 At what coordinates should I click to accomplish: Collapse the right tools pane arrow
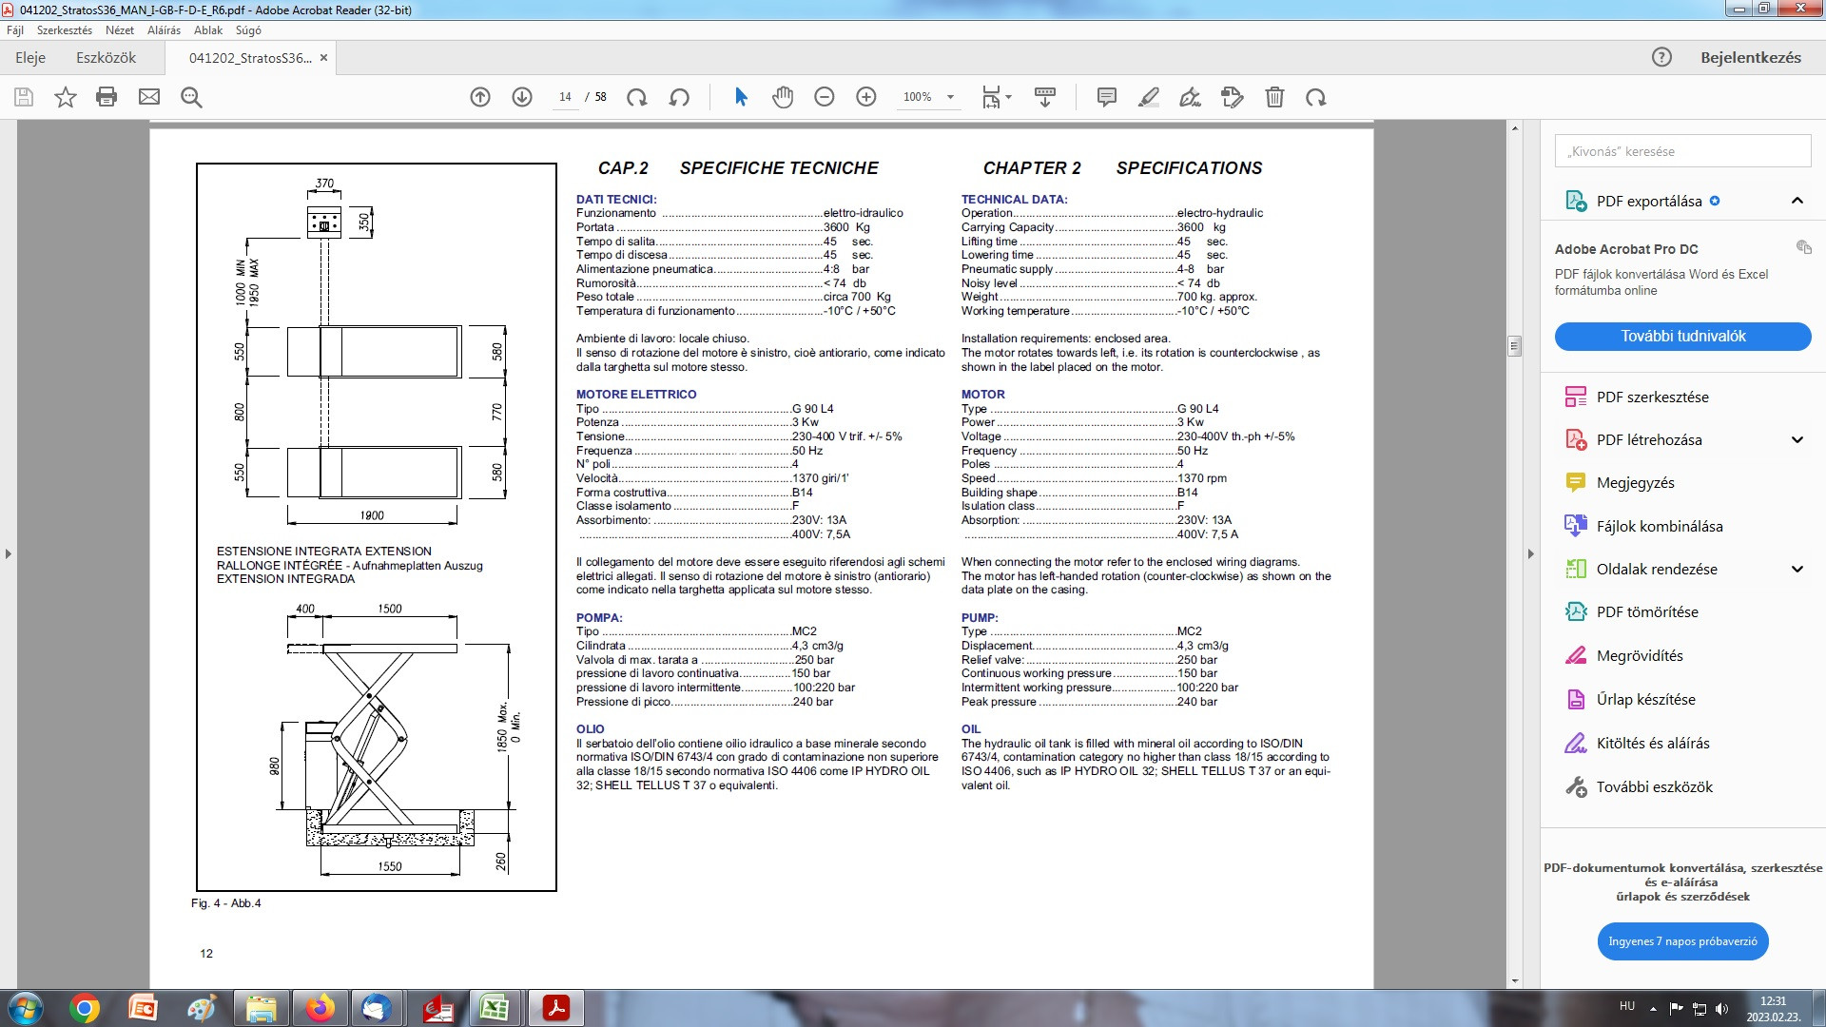click(1531, 553)
